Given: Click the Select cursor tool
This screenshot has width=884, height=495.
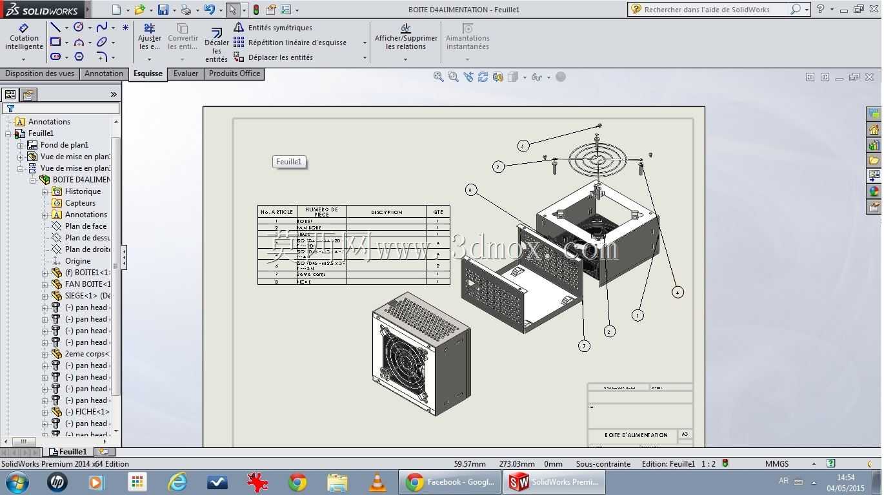Looking at the screenshot, I should point(232,10).
